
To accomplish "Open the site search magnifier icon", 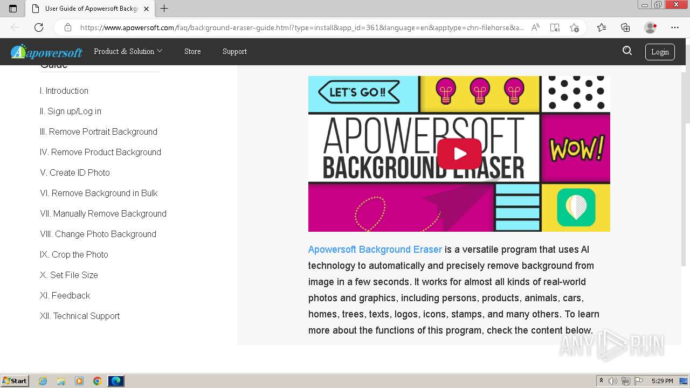I will 627,51.
